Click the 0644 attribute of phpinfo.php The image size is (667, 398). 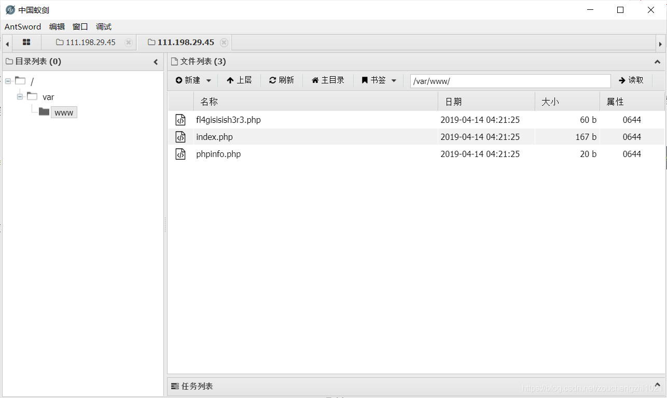[632, 154]
